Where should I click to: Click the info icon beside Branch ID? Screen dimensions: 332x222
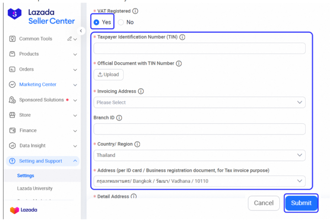click(119, 118)
